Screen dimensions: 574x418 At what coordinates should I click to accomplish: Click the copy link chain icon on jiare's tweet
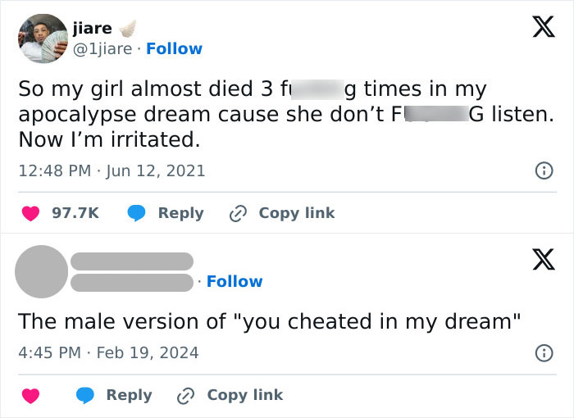238,213
